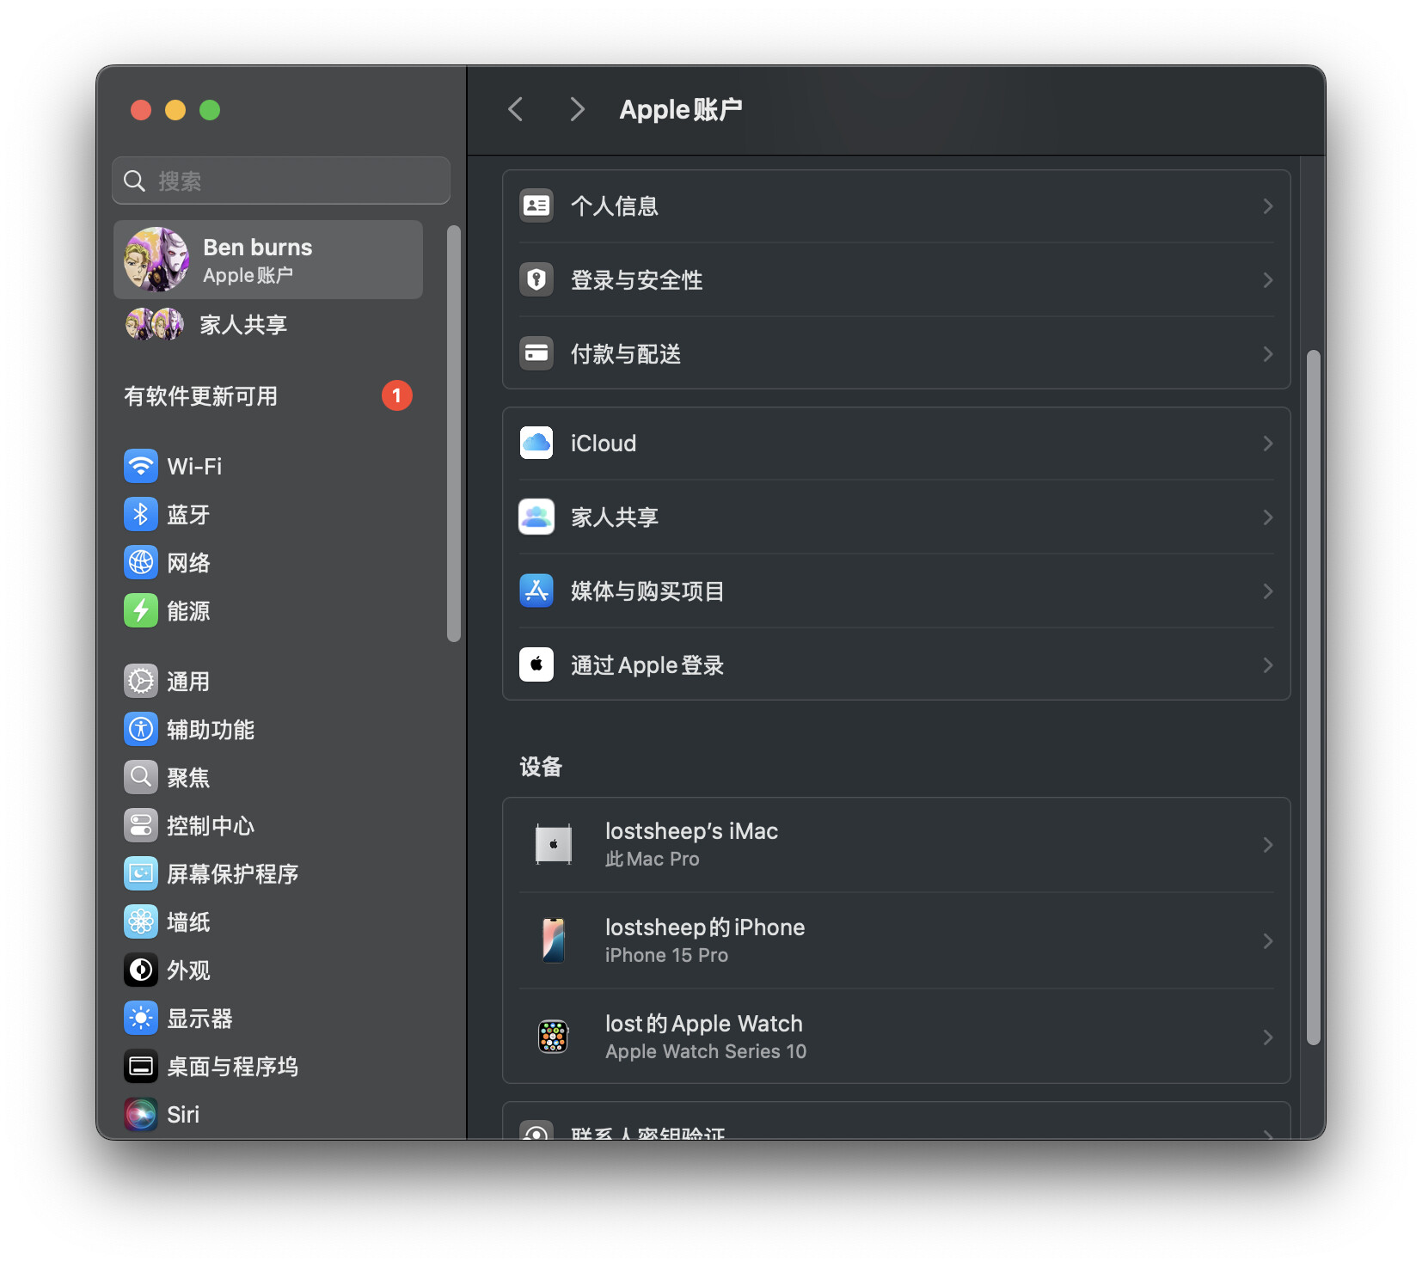The height and width of the screenshot is (1267, 1422).
Task: Click the 控制中心 switches icon
Action: [141, 826]
